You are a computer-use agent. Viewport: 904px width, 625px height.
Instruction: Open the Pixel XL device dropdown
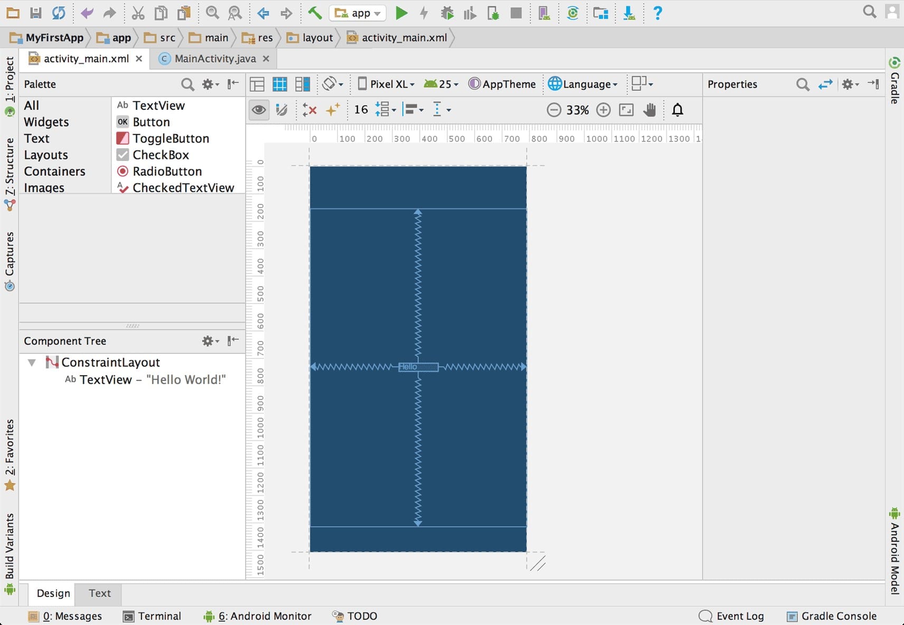[386, 84]
